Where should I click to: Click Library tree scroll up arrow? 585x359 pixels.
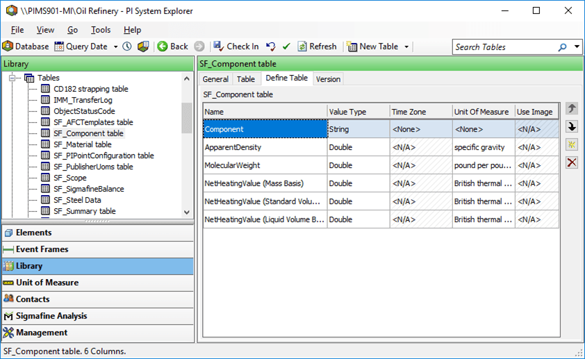click(x=187, y=78)
